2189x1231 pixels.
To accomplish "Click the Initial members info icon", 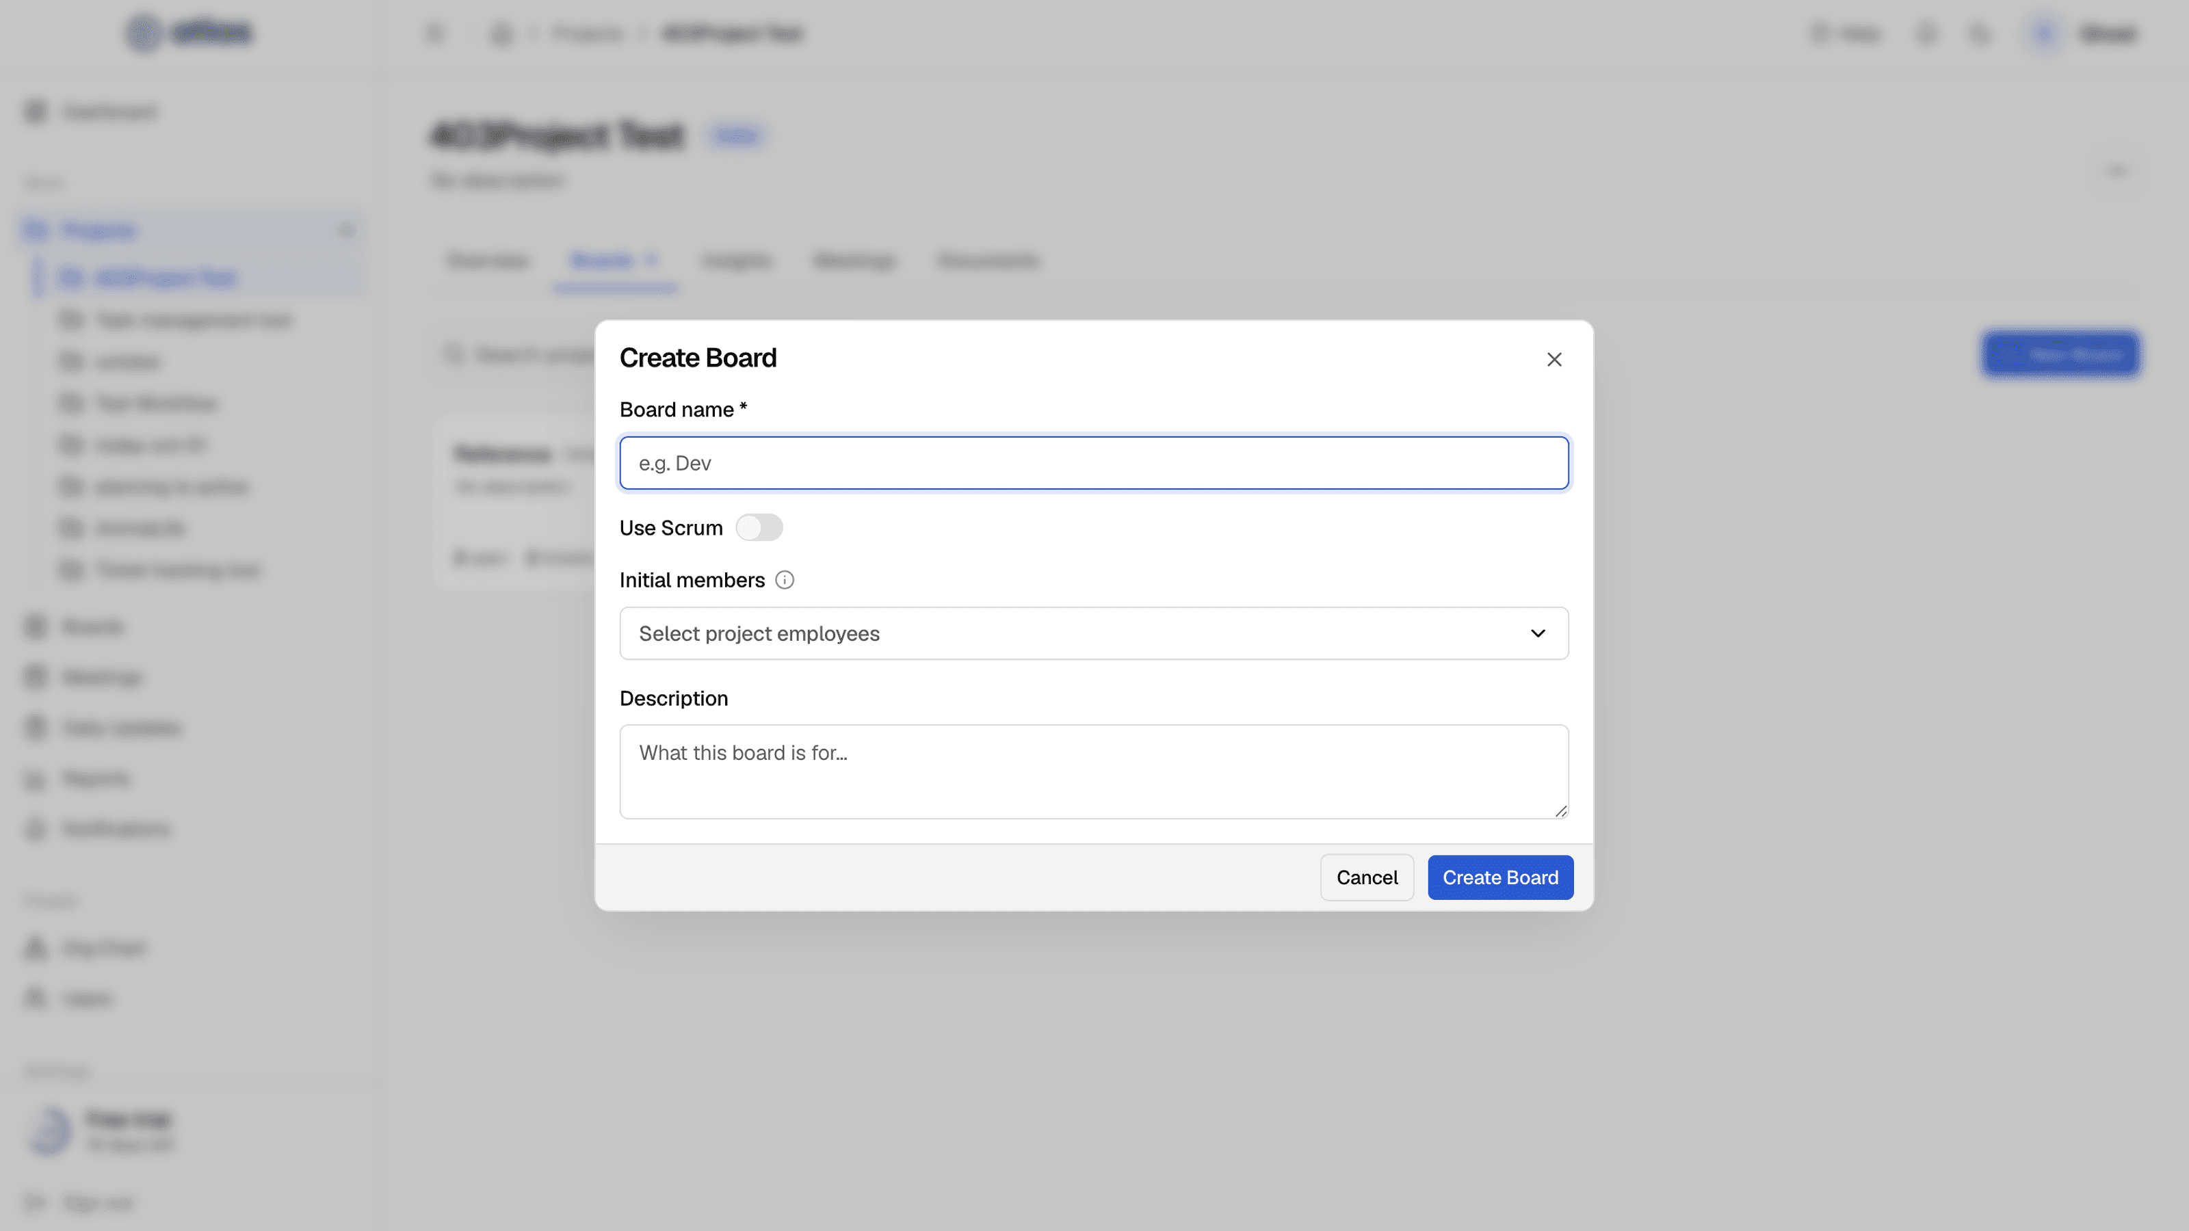I will click(x=785, y=580).
